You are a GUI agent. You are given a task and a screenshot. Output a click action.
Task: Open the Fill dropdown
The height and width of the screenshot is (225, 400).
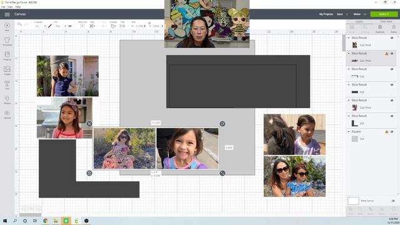pos(61,26)
